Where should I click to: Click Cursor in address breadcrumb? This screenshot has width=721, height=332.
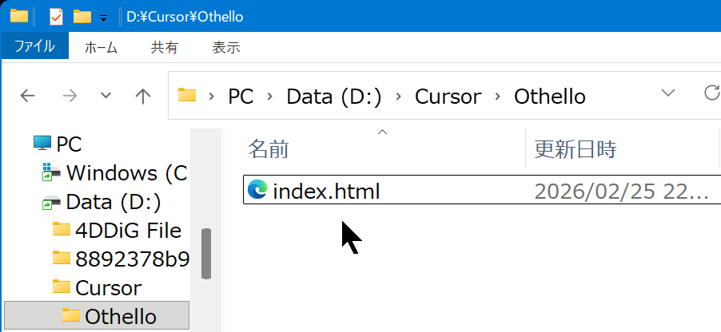pos(448,97)
